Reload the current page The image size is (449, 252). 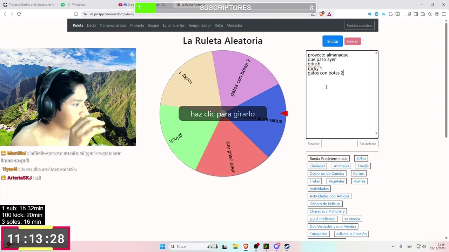pyautogui.click(x=19, y=14)
